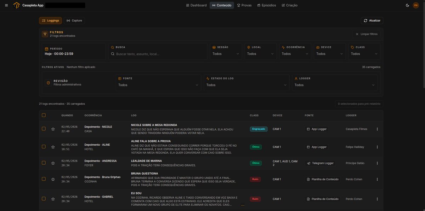The width and height of the screenshot is (425, 211).
Task: Click logger name Príncipe Gatão
Action: click(355, 163)
